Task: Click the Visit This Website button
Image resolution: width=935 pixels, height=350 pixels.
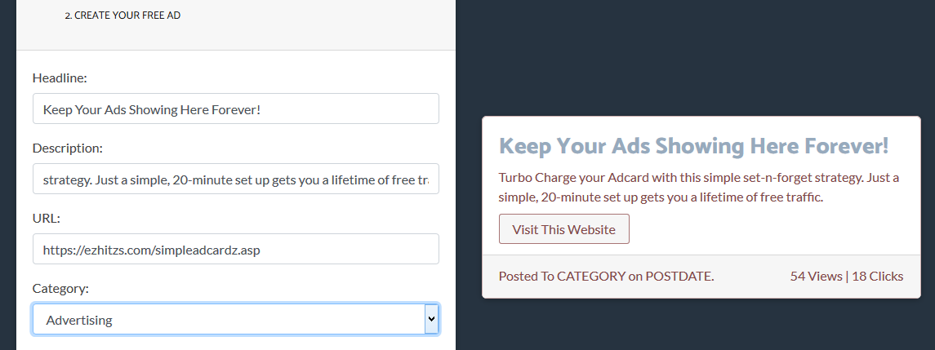Action: 563,229
